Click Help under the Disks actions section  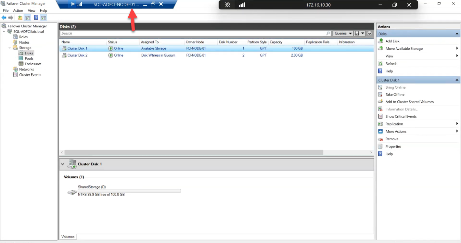pos(389,71)
